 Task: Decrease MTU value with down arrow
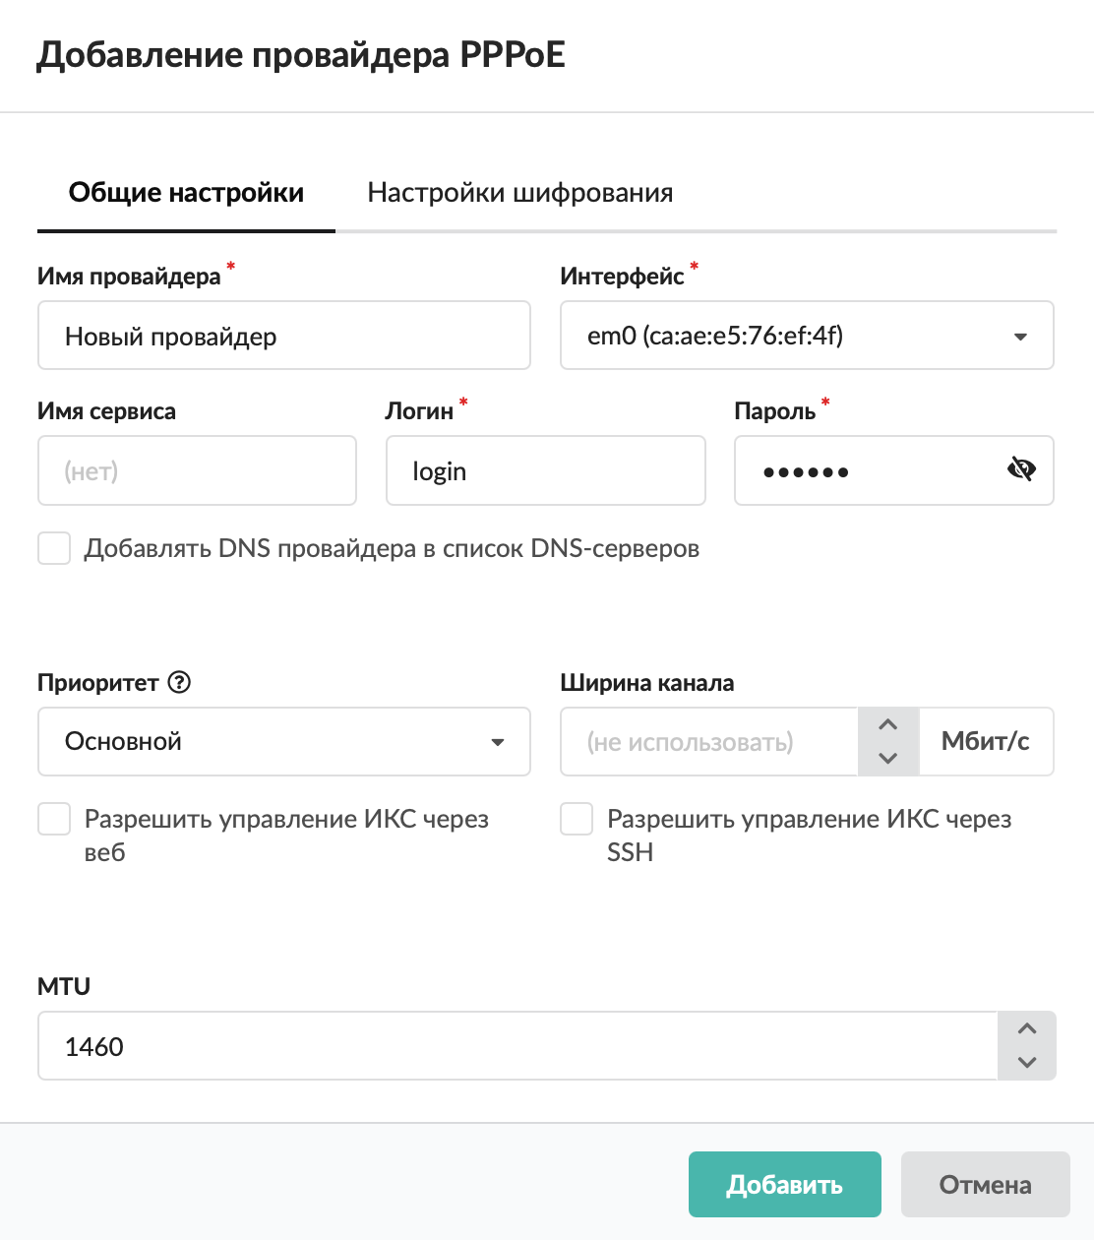pos(1027,1062)
